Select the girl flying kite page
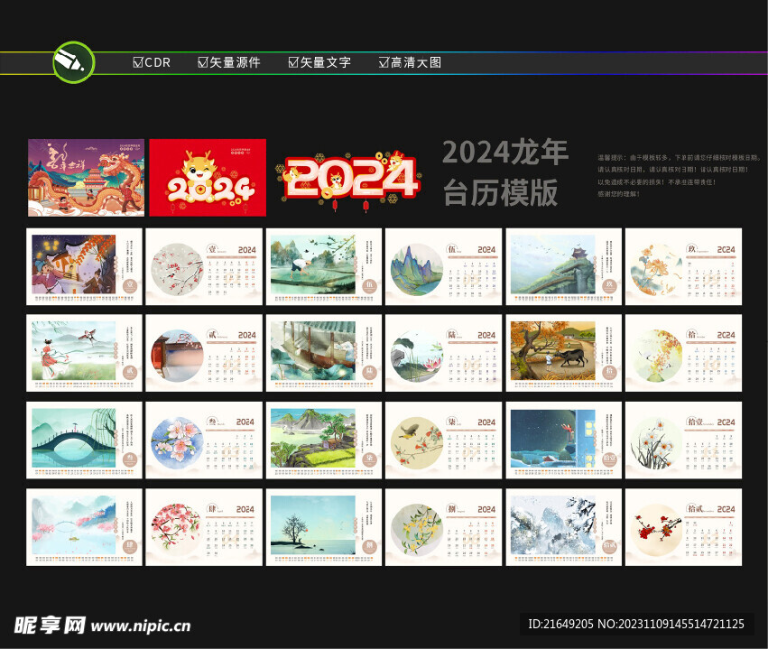The width and height of the screenshot is (768, 649). point(85,353)
